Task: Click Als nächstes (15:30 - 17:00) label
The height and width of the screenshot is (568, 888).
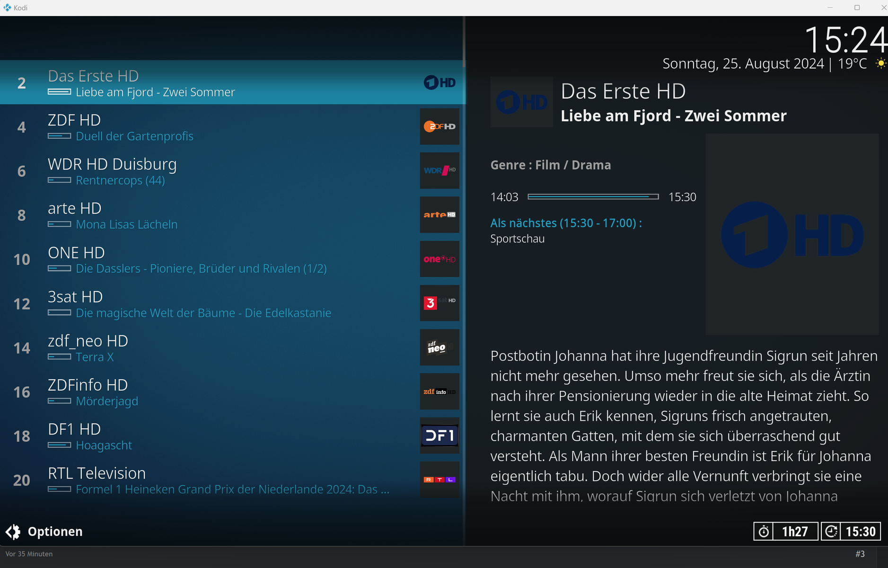Action: [566, 223]
